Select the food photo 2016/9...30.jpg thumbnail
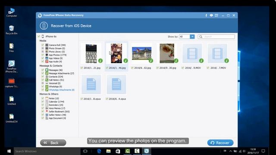 (167, 53)
